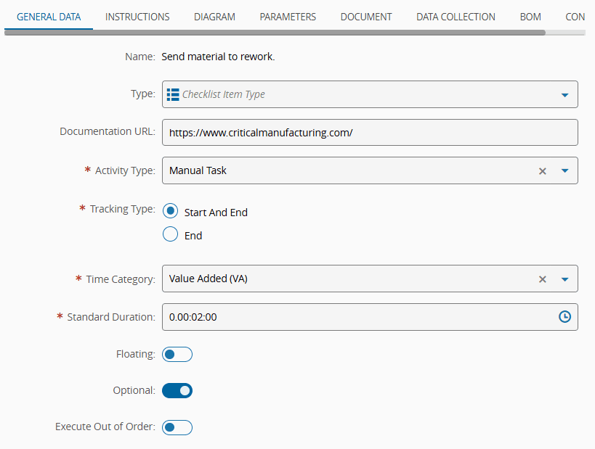595x449 pixels.
Task: Open the Time Category dropdown
Action: click(x=564, y=279)
